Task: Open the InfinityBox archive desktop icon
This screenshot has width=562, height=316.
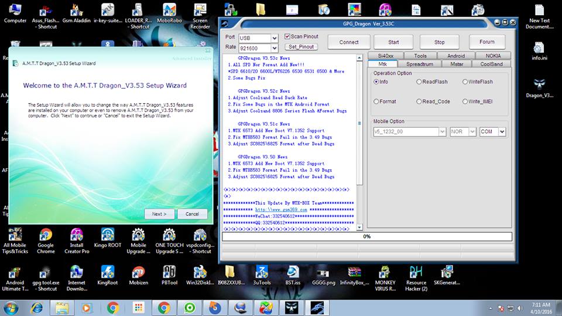Action: [x=355, y=275]
